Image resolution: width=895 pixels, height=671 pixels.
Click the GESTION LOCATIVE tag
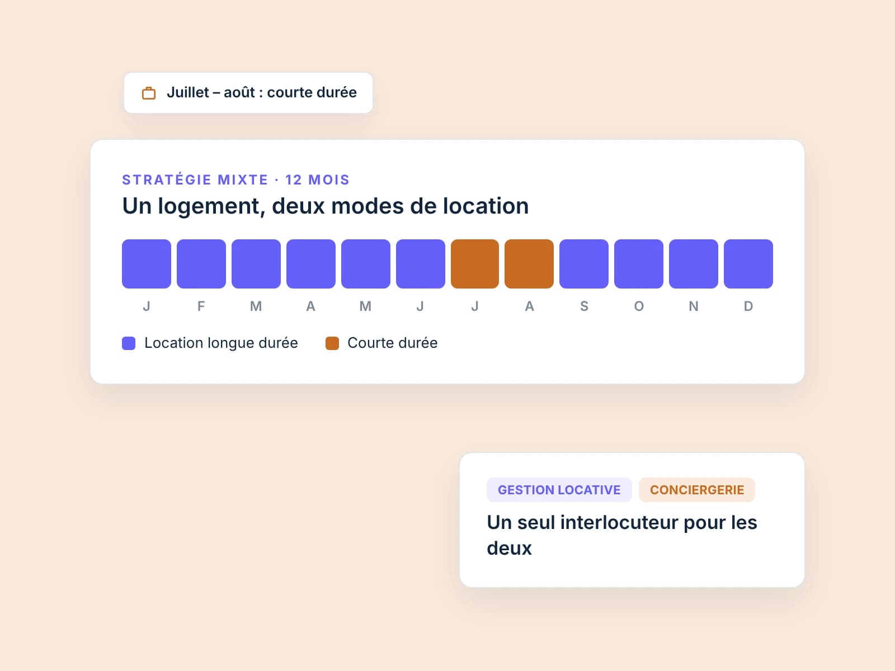pos(559,490)
